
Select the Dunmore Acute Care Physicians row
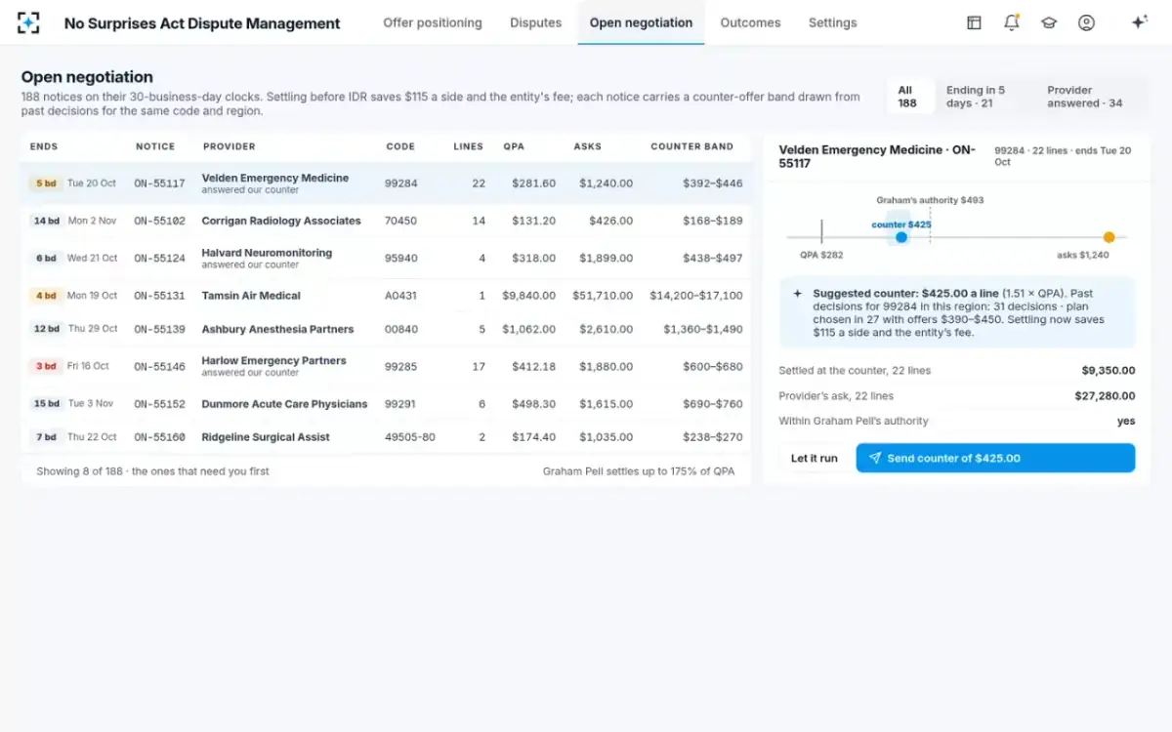(x=386, y=404)
